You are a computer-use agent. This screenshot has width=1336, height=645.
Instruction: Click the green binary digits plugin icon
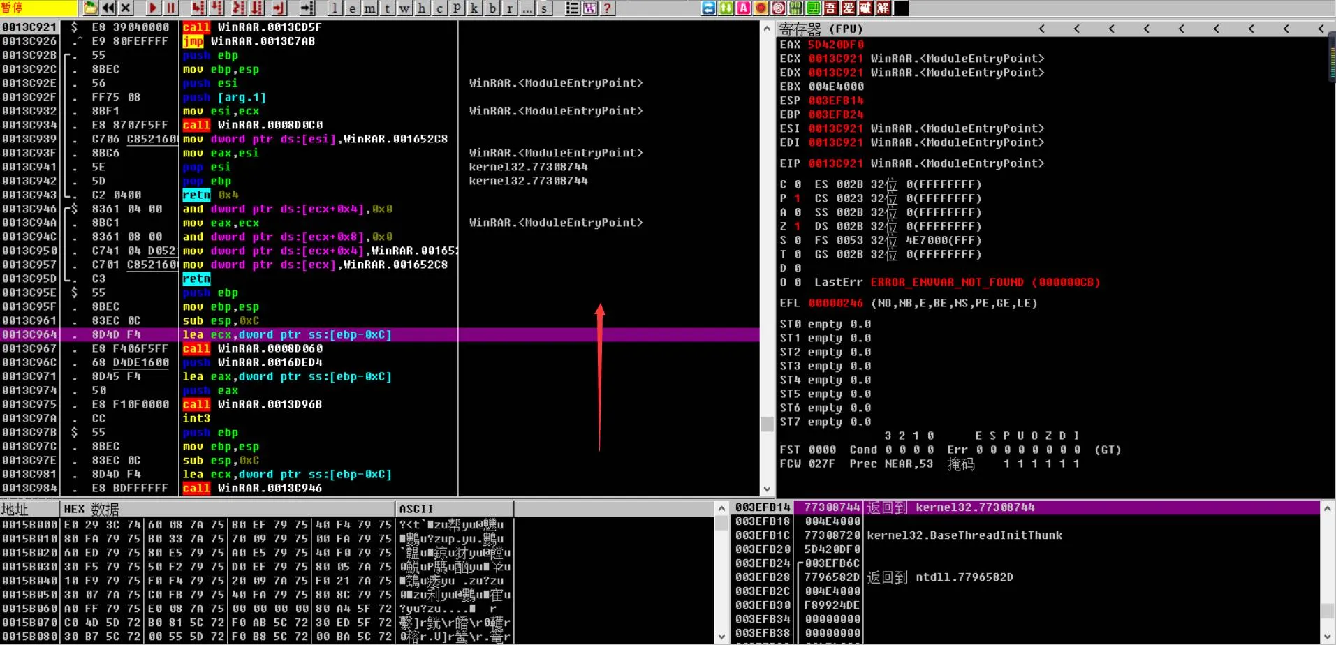(x=796, y=8)
